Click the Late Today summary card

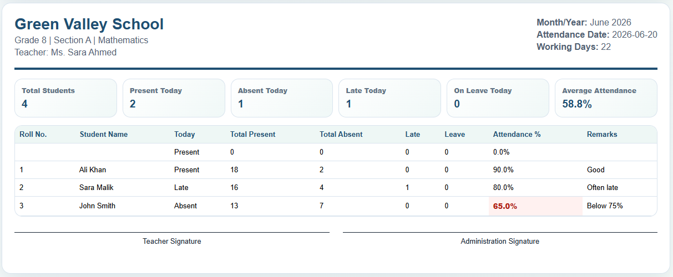pyautogui.click(x=389, y=98)
